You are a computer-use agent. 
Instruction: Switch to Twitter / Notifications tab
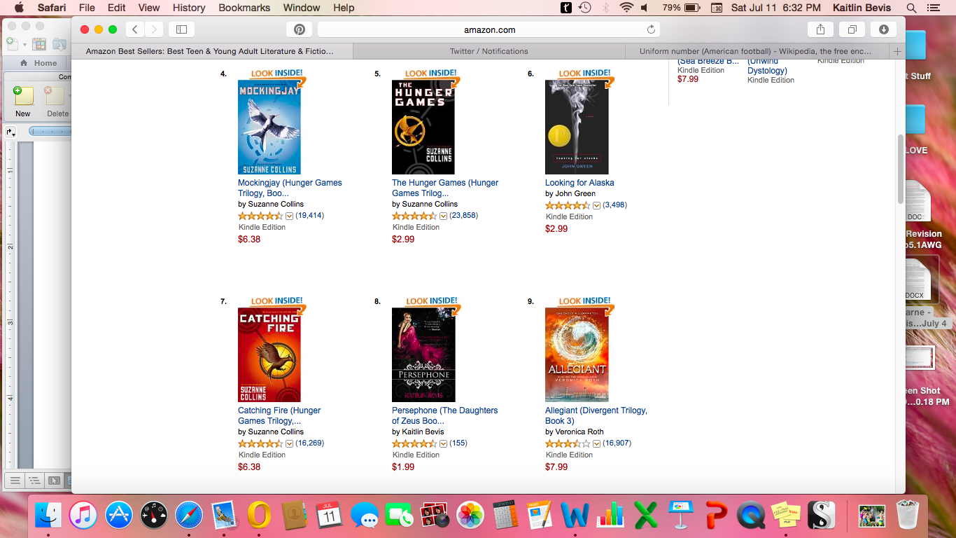click(488, 51)
